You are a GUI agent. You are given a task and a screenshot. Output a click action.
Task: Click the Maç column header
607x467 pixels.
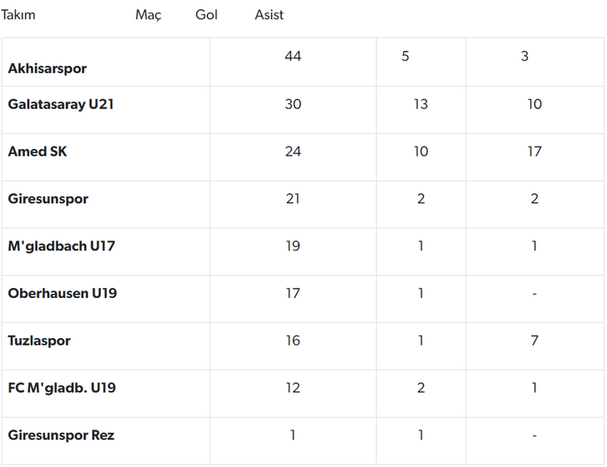coord(148,15)
